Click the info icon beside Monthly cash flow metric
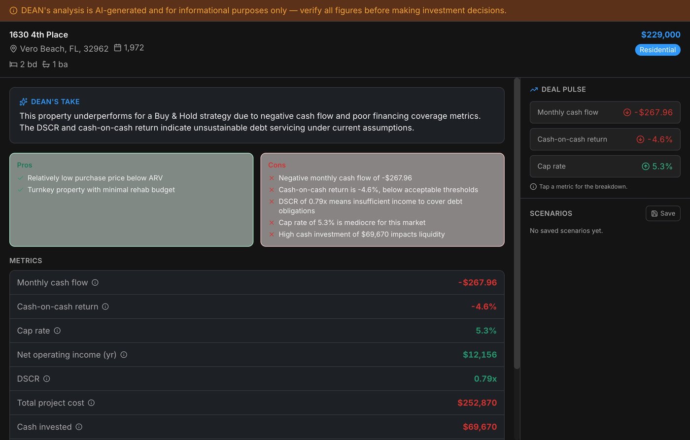The width and height of the screenshot is (690, 440). (95, 283)
